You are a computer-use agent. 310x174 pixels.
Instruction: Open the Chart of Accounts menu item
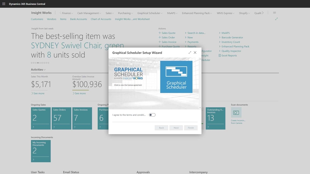coord(101,19)
